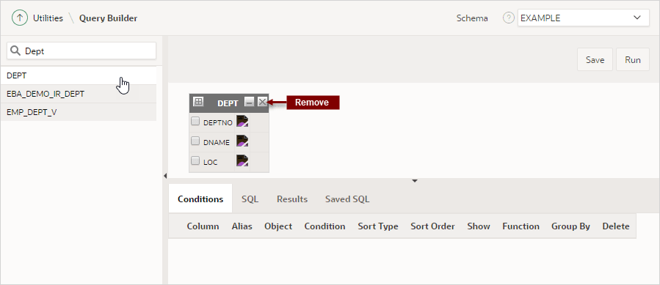The width and height of the screenshot is (660, 285).
Task: Click the DEPTNO column name
Action: click(x=217, y=123)
